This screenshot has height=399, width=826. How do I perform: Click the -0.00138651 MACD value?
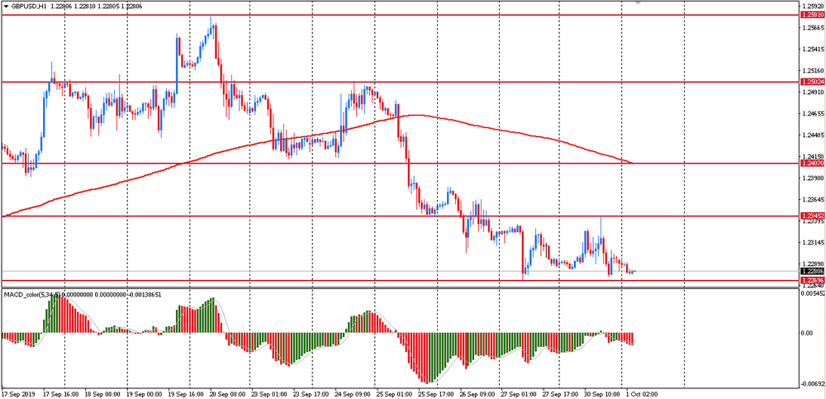(143, 295)
